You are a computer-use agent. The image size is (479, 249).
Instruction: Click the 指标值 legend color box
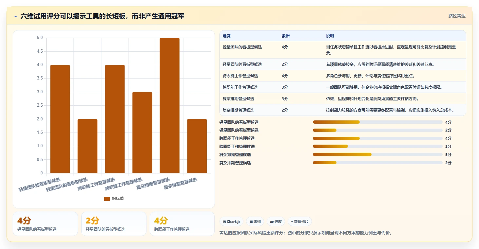tap(107, 199)
